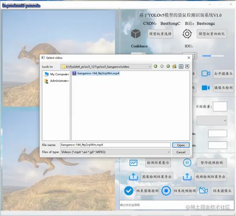Click the Confidence: label
The width and height of the screenshot is (236, 216).
point(139,46)
